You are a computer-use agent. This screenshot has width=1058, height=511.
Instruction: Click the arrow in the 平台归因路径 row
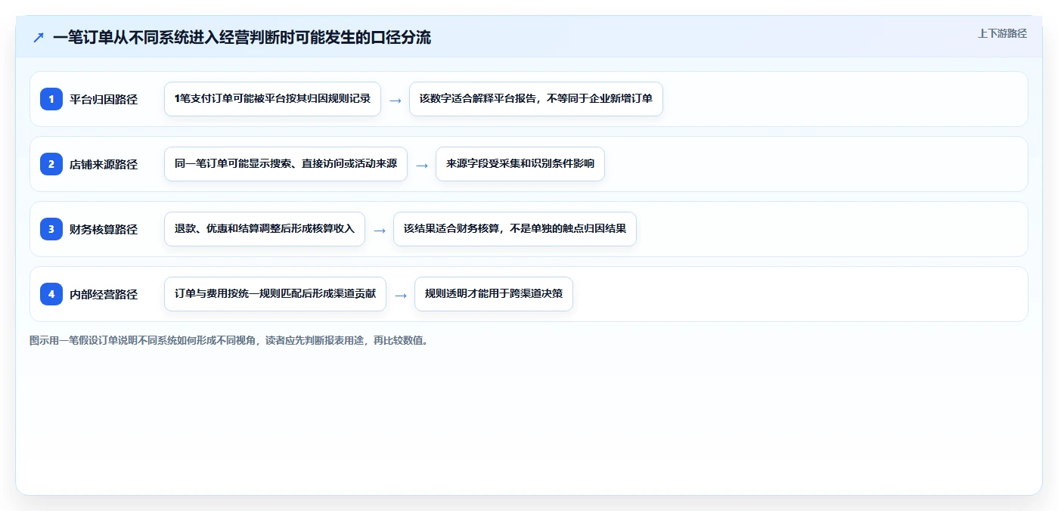tap(395, 100)
